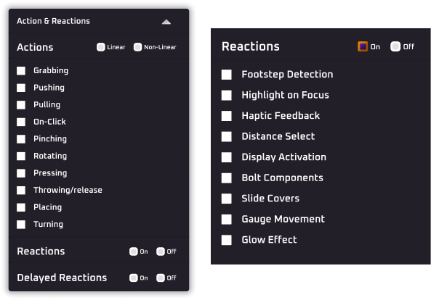Tick the Haptic Feedback checkbox

pyautogui.click(x=227, y=116)
